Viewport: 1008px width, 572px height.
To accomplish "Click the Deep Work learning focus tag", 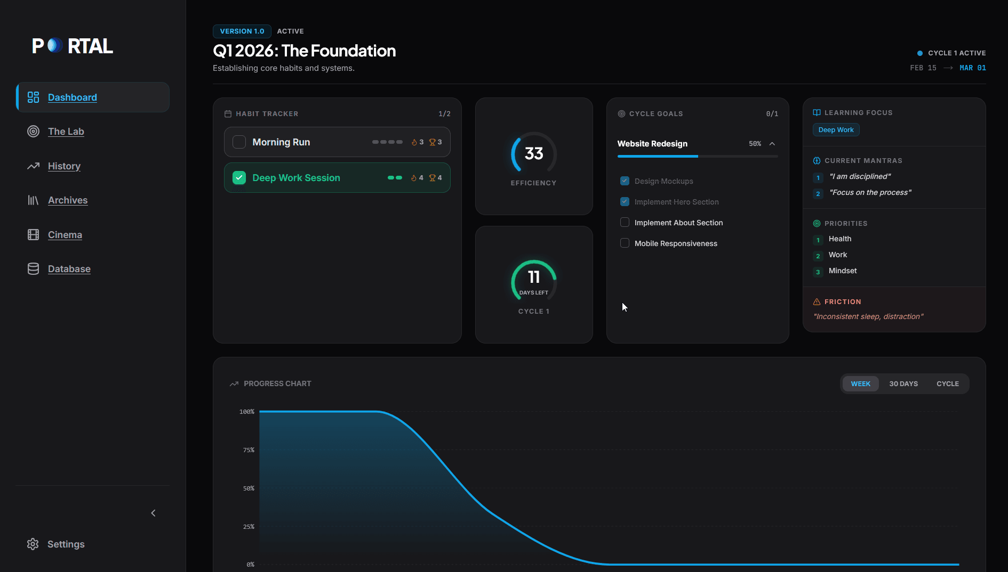I will tap(836, 130).
